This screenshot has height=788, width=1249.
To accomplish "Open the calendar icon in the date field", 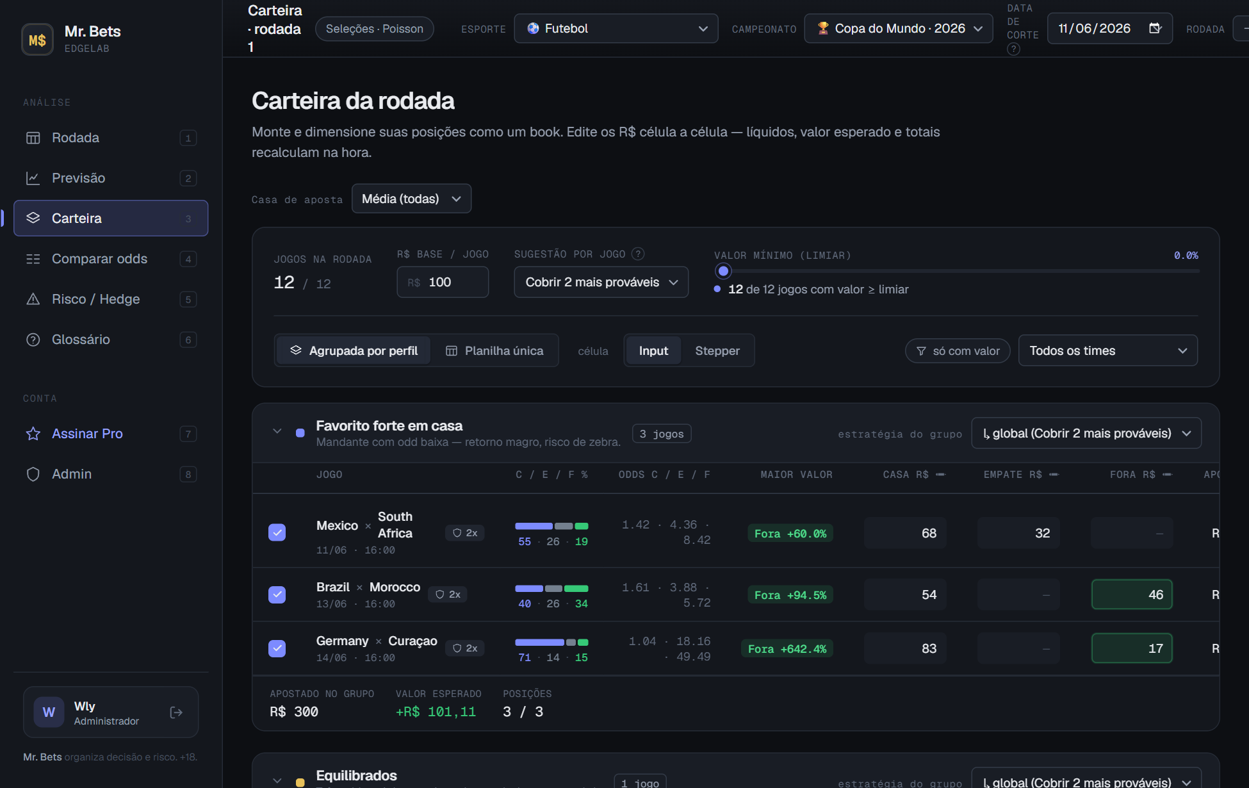I will pyautogui.click(x=1155, y=28).
